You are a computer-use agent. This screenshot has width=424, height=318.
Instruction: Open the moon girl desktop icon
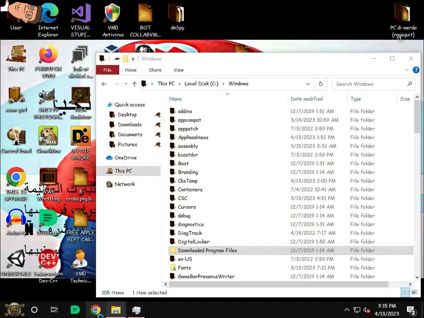click(16, 99)
